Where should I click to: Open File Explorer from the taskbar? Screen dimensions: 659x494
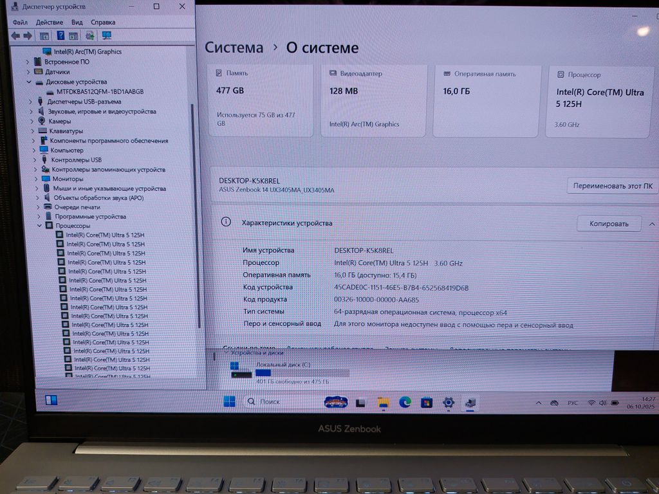[383, 403]
